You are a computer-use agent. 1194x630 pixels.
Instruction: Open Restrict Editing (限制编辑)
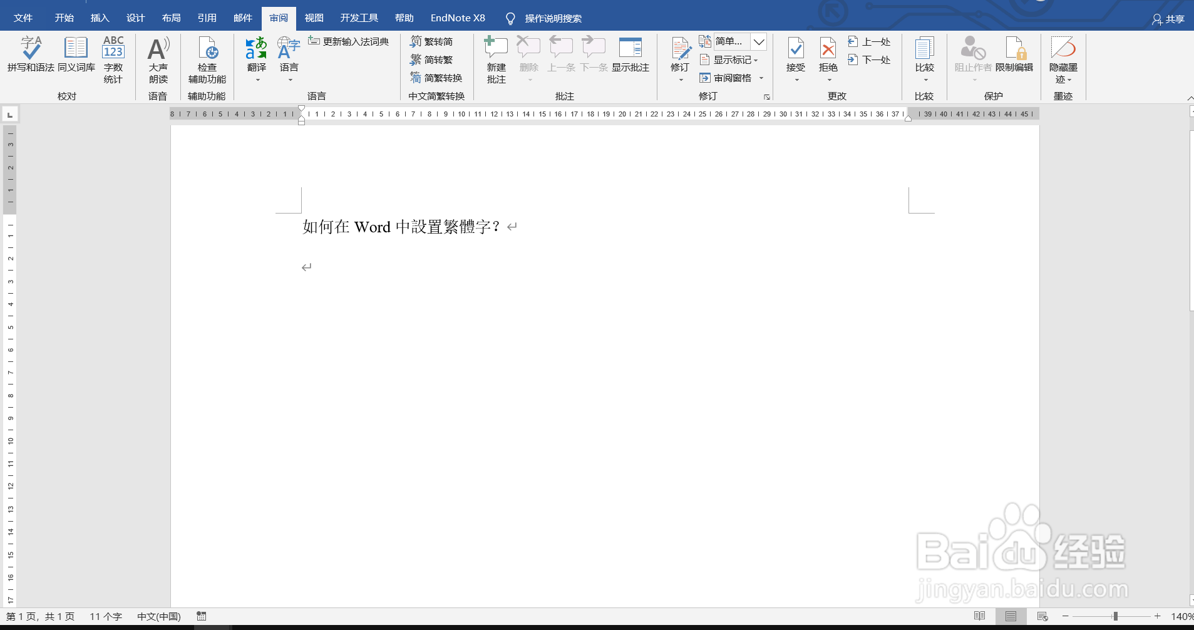click(1014, 54)
